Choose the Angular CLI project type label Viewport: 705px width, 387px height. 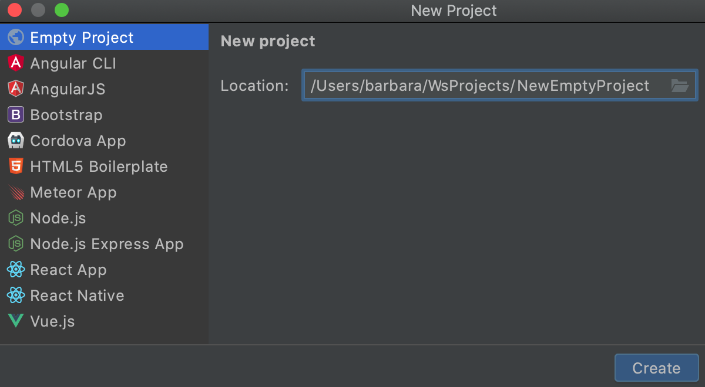pos(73,63)
